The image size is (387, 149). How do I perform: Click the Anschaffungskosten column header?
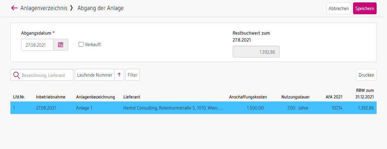pyautogui.click(x=246, y=97)
